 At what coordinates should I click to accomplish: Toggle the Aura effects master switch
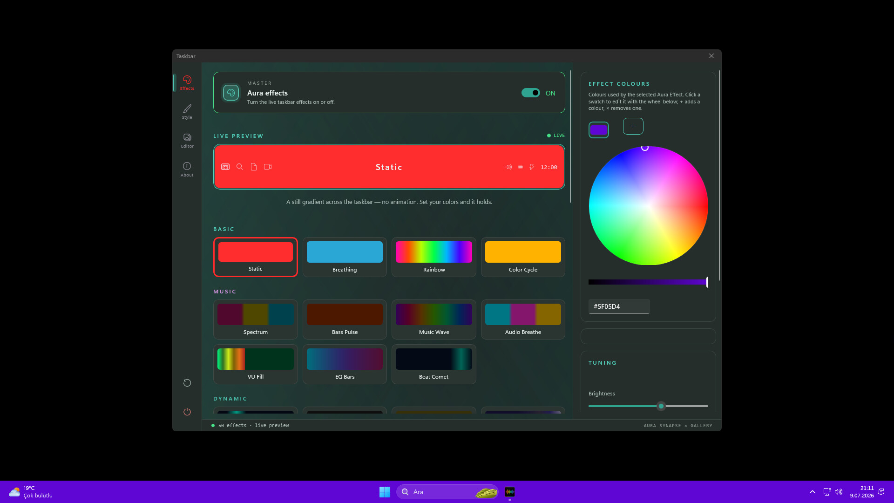tap(530, 93)
